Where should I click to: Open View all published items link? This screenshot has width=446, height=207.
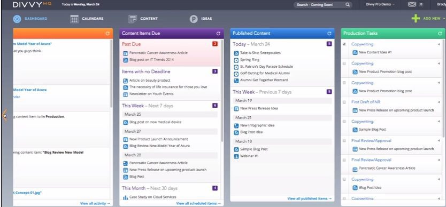310,199
